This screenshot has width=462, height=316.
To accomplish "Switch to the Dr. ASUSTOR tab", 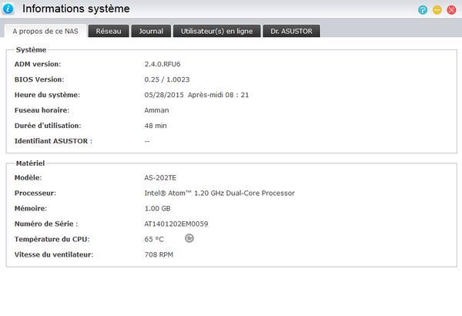I will click(x=291, y=31).
